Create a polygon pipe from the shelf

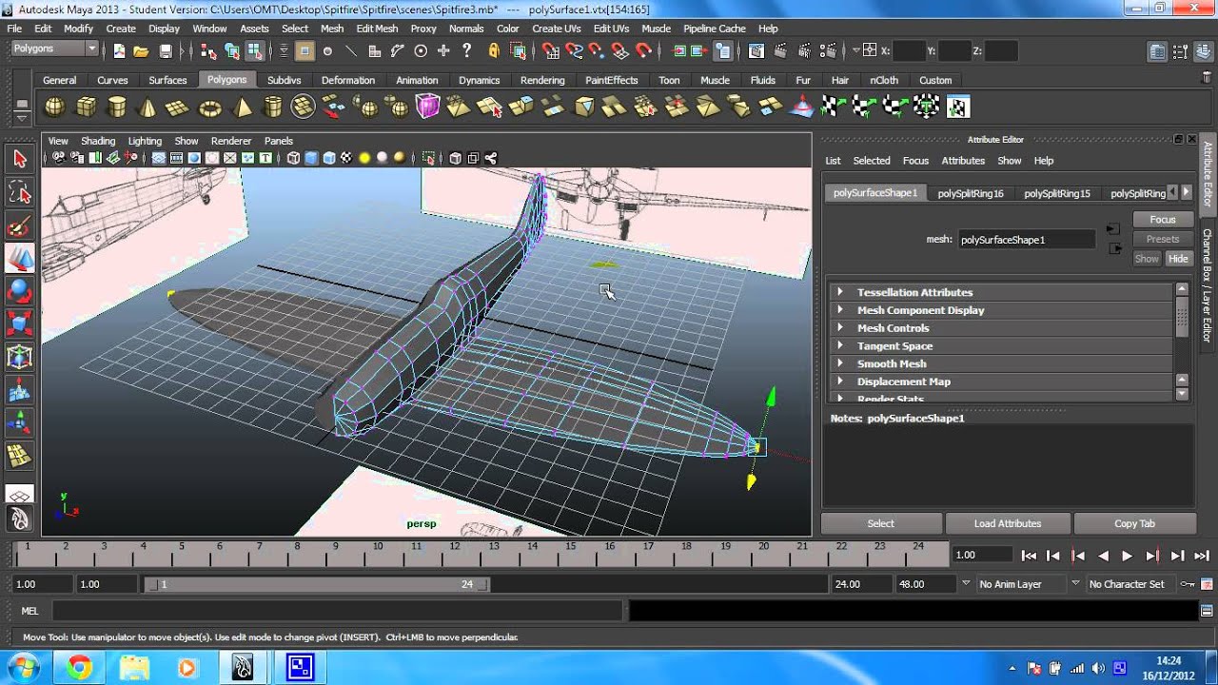(273, 107)
